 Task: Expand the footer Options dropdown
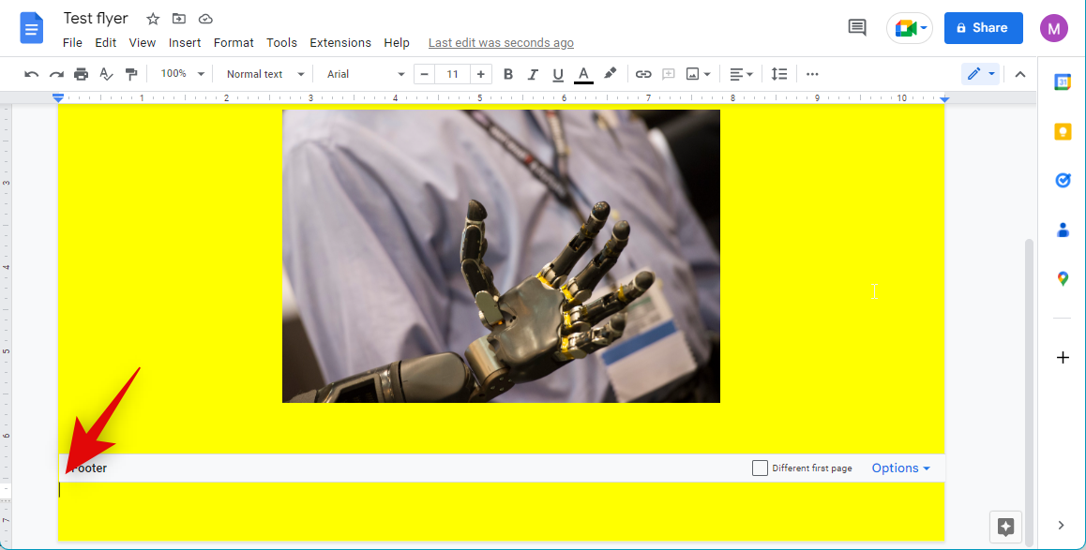(x=900, y=468)
